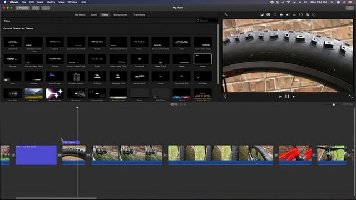Open timeline Settings

[348, 104]
